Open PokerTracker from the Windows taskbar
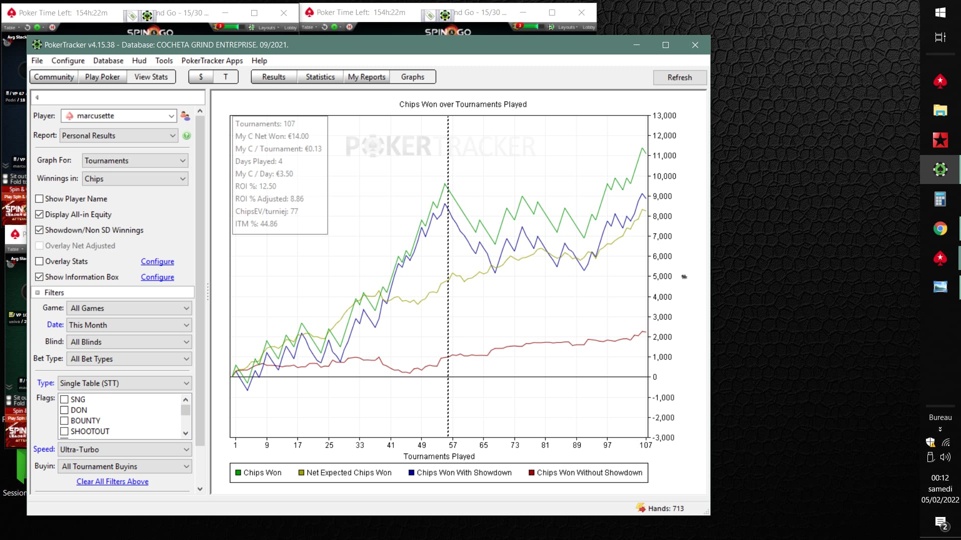961x540 pixels. (940, 169)
